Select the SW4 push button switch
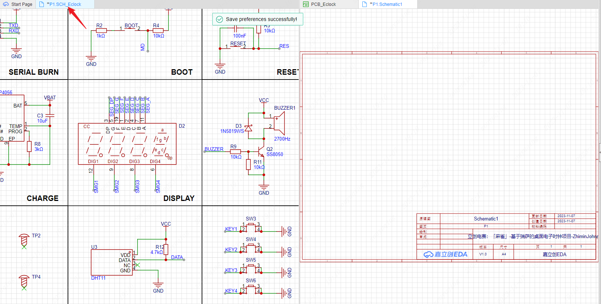Screen dimensions: 601x304 point(251,248)
